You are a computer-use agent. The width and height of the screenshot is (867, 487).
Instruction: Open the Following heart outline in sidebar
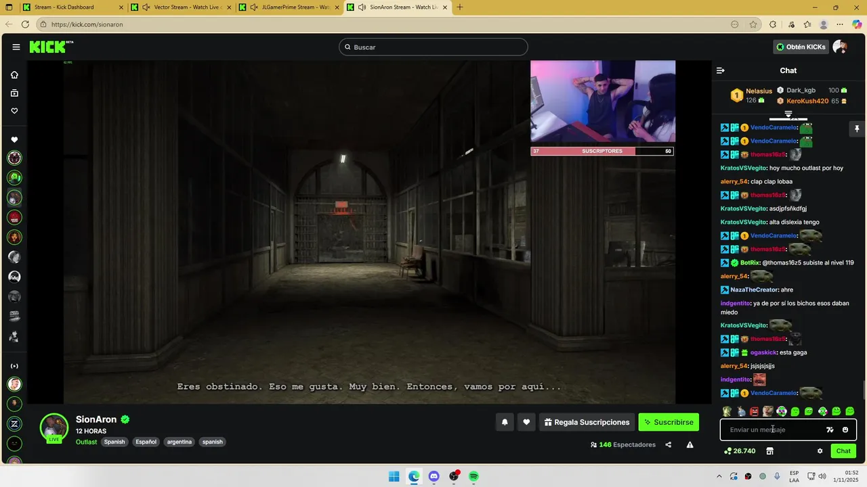point(14,111)
